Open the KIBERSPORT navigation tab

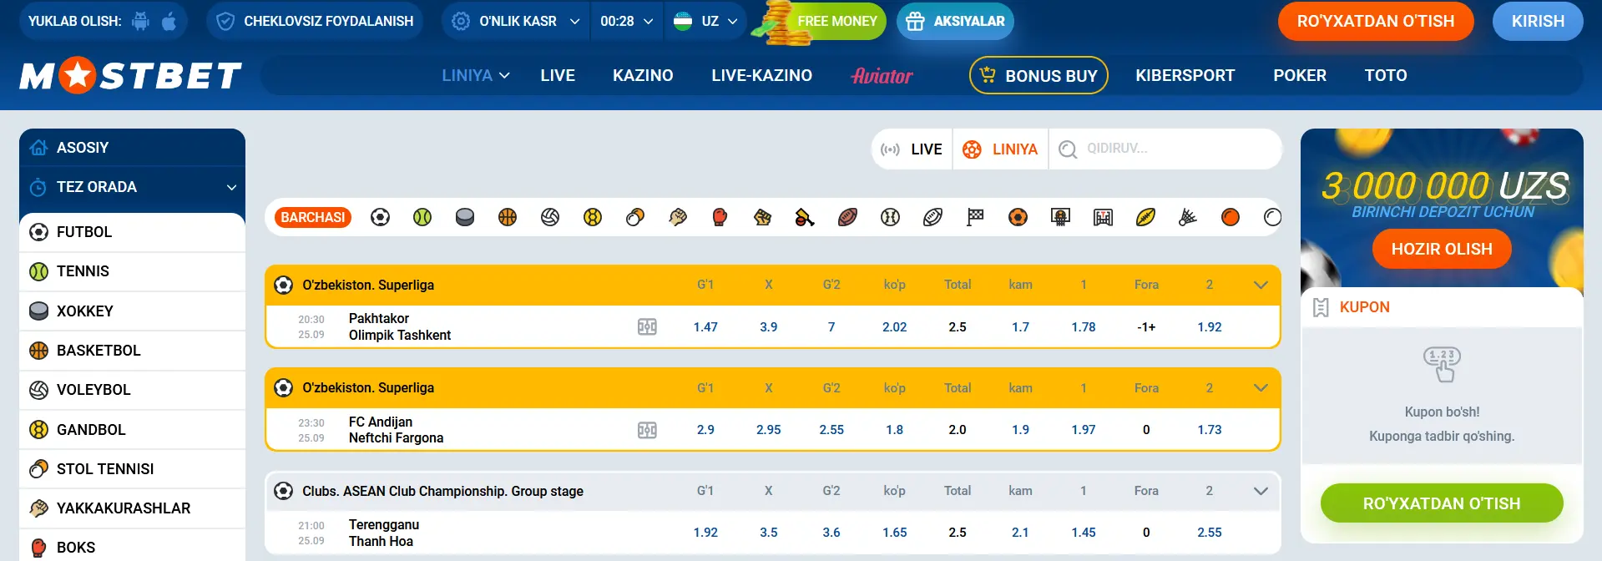pos(1185,75)
